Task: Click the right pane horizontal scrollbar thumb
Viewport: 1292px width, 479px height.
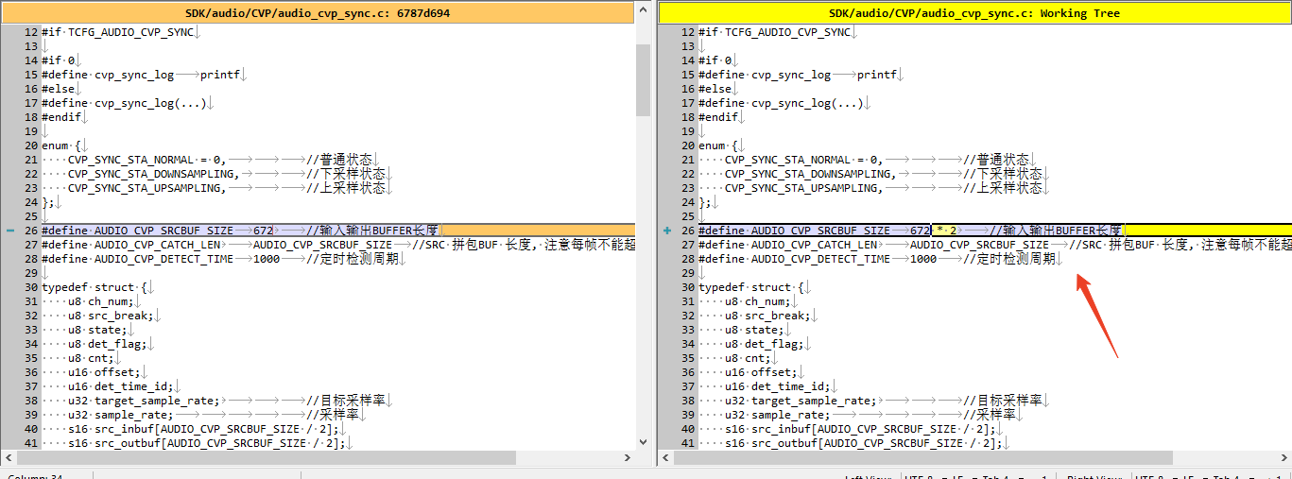Action: [924, 457]
